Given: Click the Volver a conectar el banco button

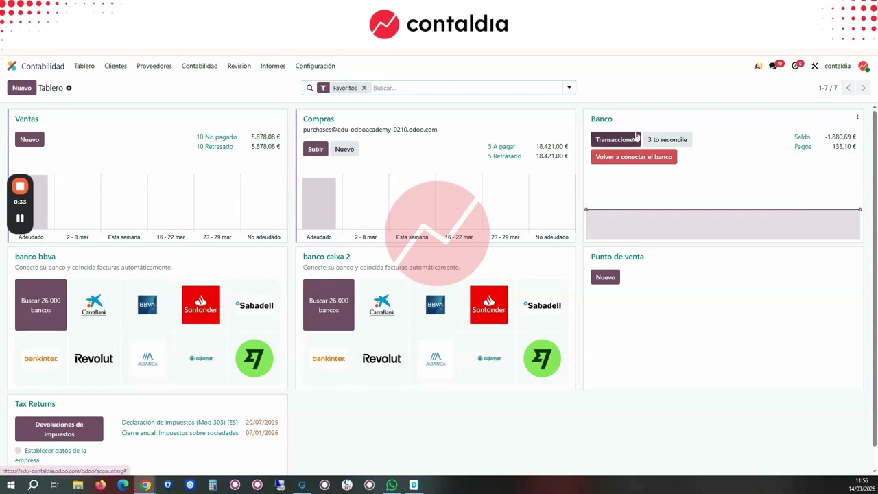Looking at the screenshot, I should 634,157.
